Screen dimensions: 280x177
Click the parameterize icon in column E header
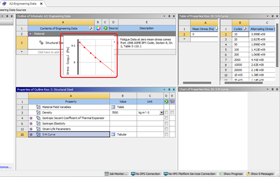[172, 102]
